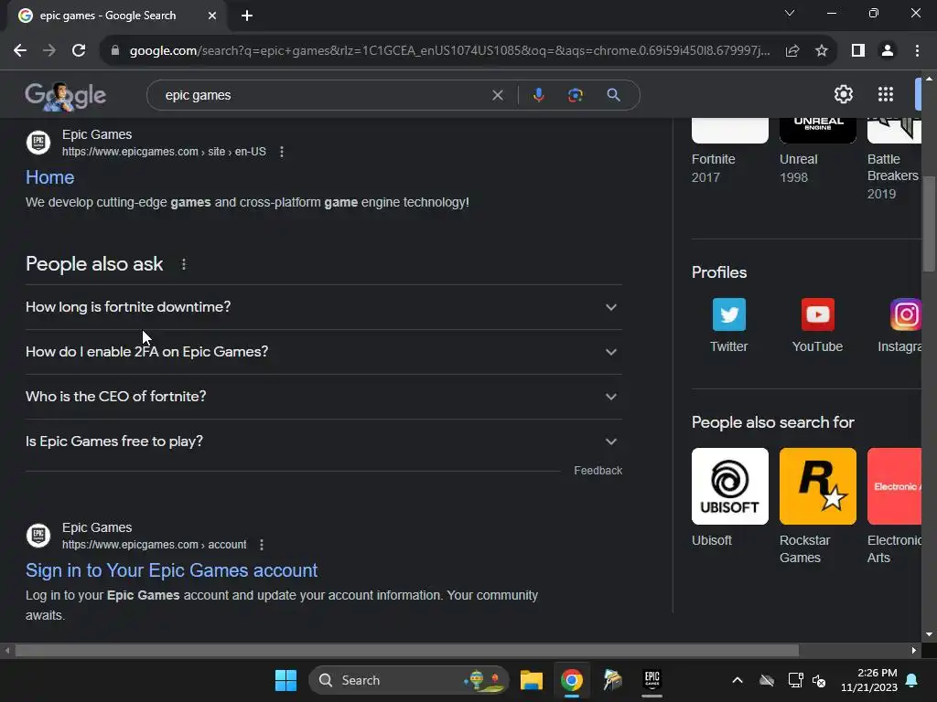The height and width of the screenshot is (702, 937).
Task: Expand Is Epic Games free to play
Action: [323, 441]
